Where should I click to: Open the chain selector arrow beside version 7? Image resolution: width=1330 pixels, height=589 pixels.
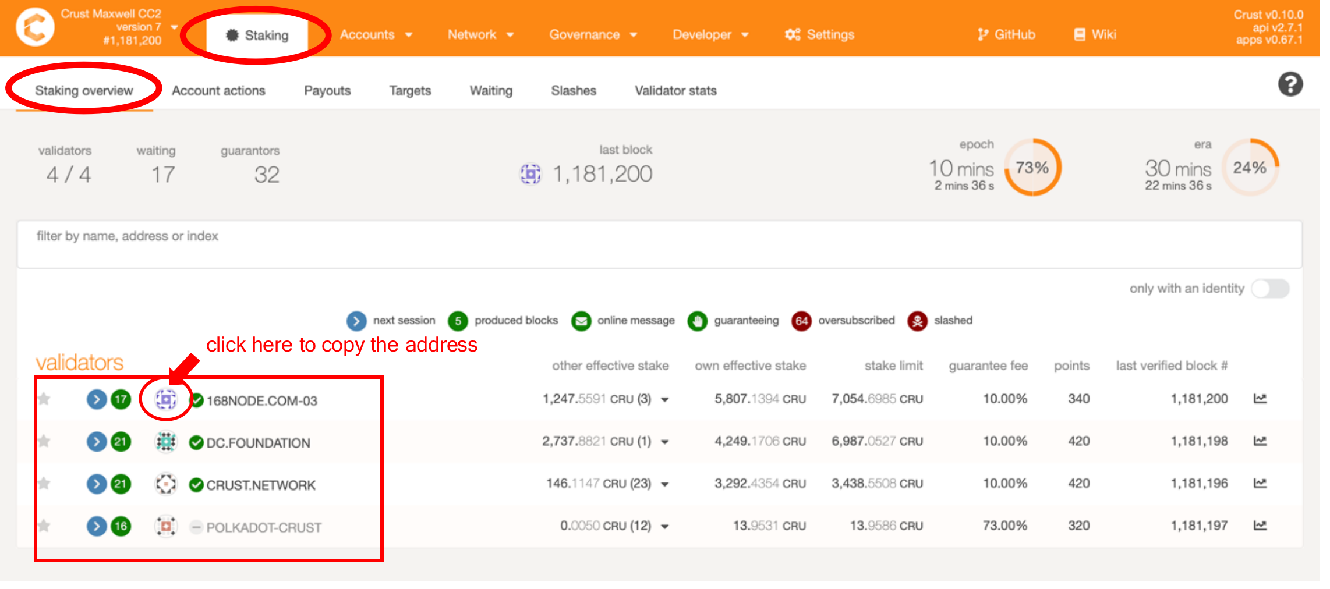click(174, 27)
